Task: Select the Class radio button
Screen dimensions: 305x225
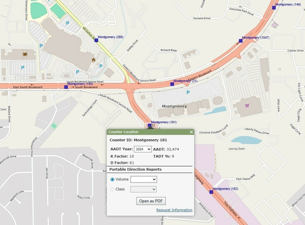Action: click(112, 189)
